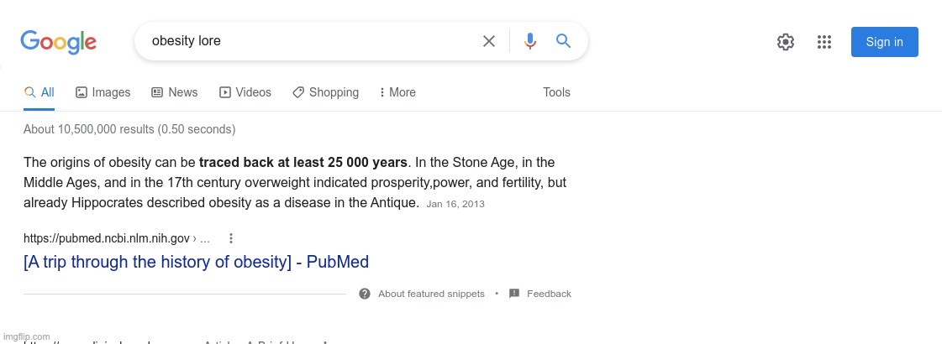The height and width of the screenshot is (344, 942).
Task: Click the About featured snippets question icon
Action: pyautogui.click(x=365, y=294)
